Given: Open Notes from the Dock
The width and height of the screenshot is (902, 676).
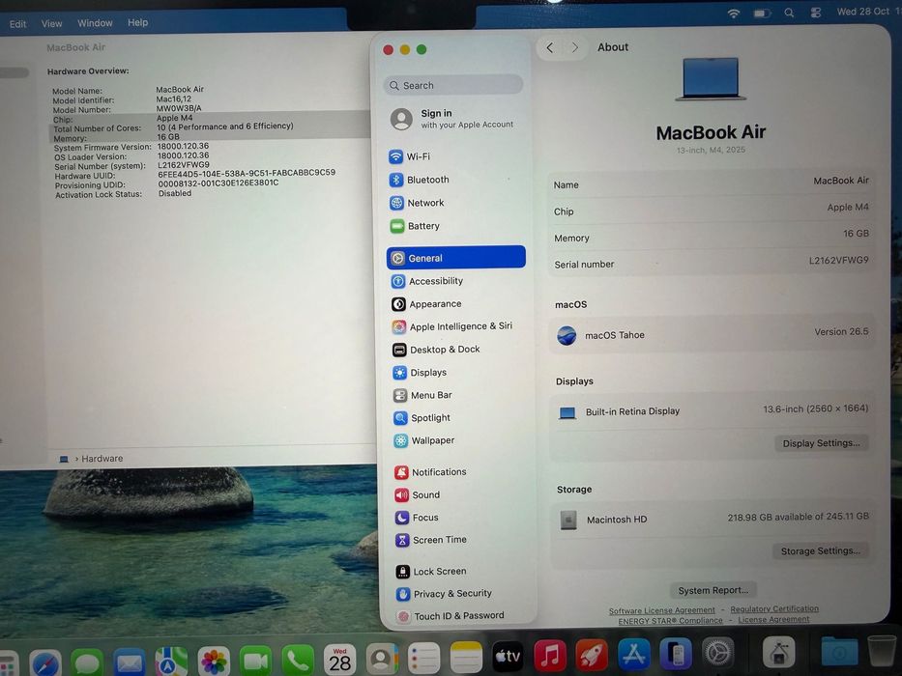Looking at the screenshot, I should tap(466, 657).
